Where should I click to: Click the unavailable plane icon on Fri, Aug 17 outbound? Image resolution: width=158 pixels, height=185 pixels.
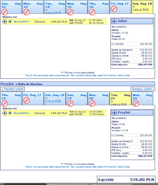point(114,9)
